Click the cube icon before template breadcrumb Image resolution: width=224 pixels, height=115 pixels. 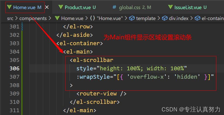(x=132, y=18)
